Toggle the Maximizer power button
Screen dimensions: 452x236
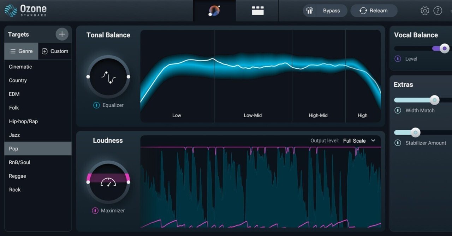point(95,211)
